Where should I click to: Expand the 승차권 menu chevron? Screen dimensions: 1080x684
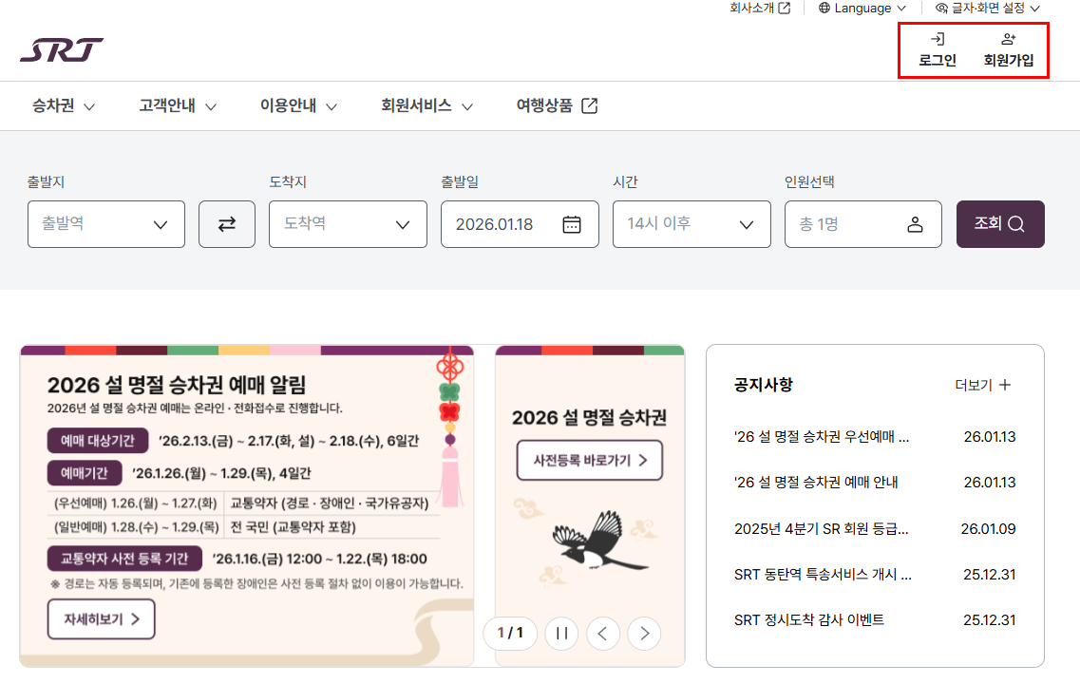(x=89, y=106)
